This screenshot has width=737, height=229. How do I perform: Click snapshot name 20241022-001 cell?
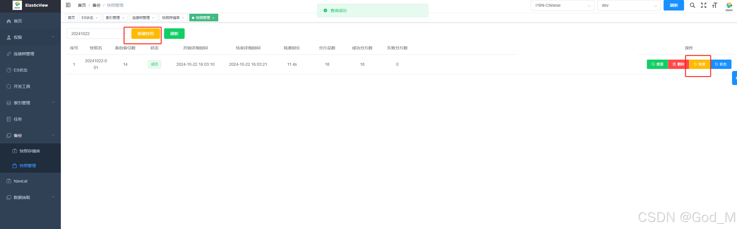click(x=96, y=64)
